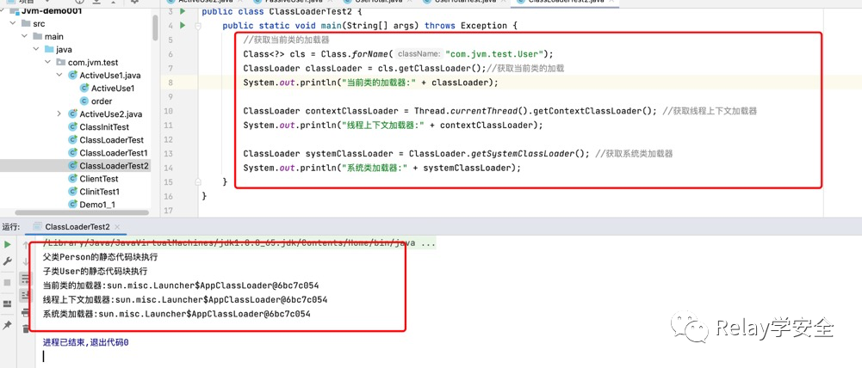The height and width of the screenshot is (368, 862).
Task: Click the 运行 panel label
Action: [10, 226]
